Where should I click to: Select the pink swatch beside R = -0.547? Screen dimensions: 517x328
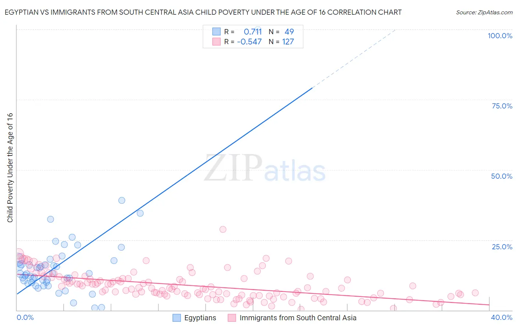pyautogui.click(x=217, y=42)
